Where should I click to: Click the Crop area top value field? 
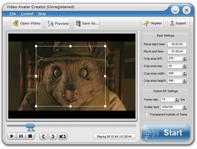pos(175,66)
